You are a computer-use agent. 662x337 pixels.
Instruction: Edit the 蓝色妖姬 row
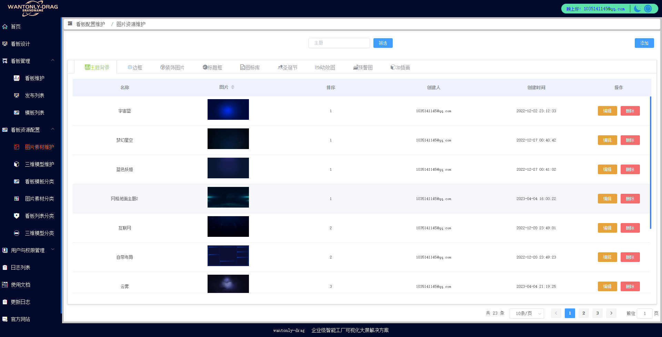pos(607,169)
